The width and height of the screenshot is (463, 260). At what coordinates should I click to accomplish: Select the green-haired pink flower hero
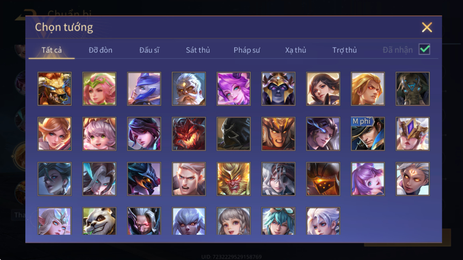[x=99, y=89]
